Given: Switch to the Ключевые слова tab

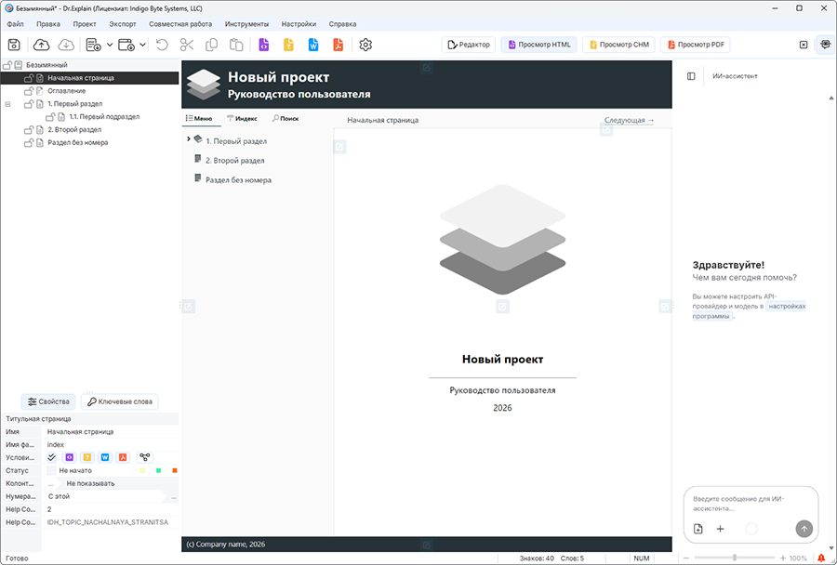Looking at the screenshot, I should pos(120,401).
